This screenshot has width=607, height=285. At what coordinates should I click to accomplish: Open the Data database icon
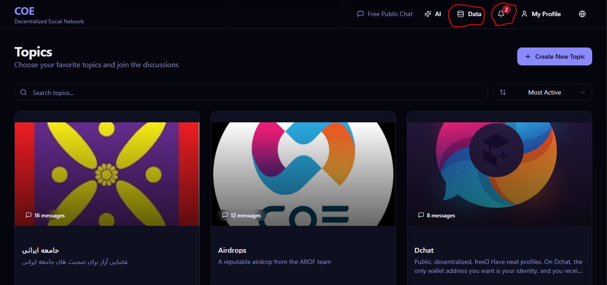tap(461, 14)
